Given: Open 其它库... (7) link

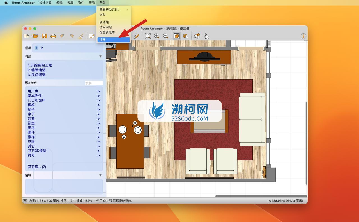Looking at the screenshot, I should point(37,167).
